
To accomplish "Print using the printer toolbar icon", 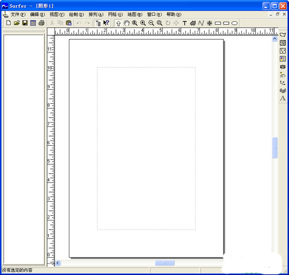I will click(x=41, y=23).
